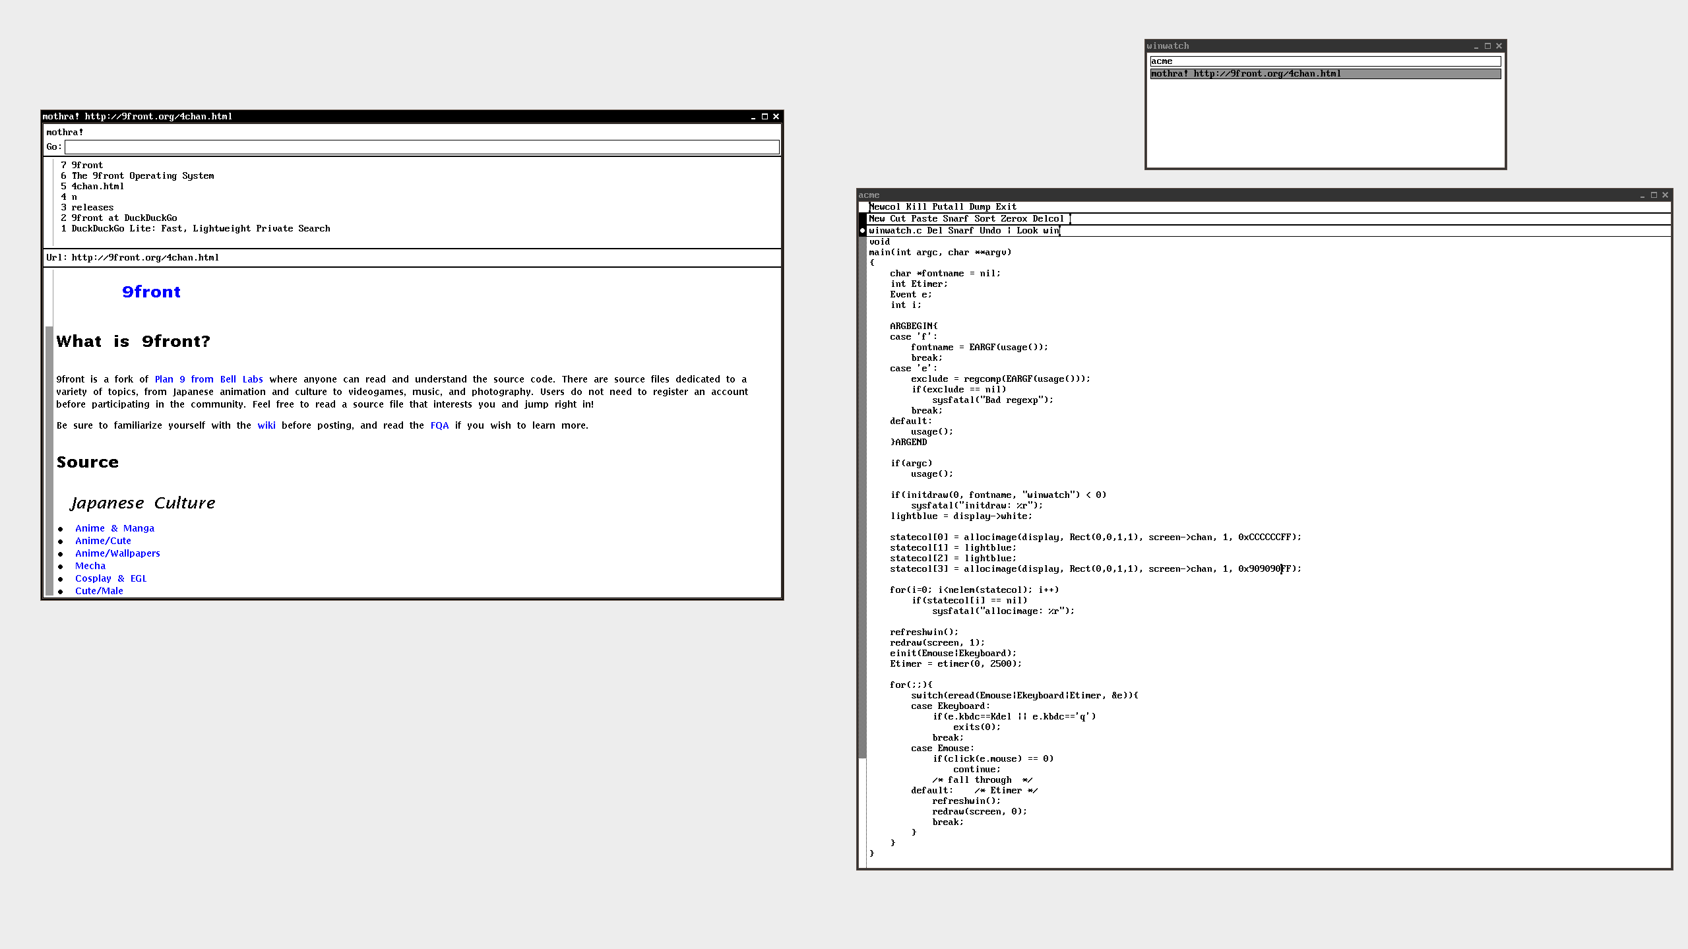Focus the Go: input field in mothra

point(422,147)
